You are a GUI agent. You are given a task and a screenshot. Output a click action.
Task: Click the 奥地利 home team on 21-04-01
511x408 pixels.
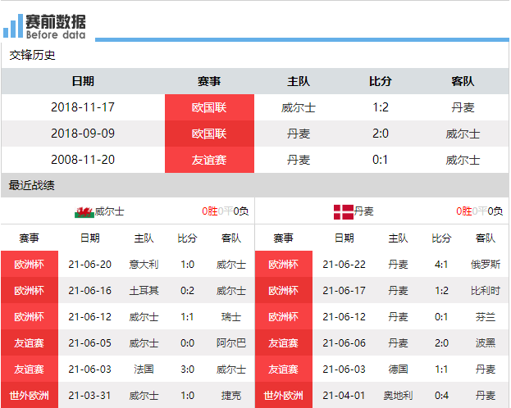pos(398,395)
